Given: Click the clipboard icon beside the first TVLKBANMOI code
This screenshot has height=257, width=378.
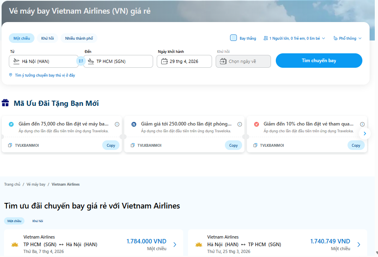Looking at the screenshot, I should [x=9, y=145].
